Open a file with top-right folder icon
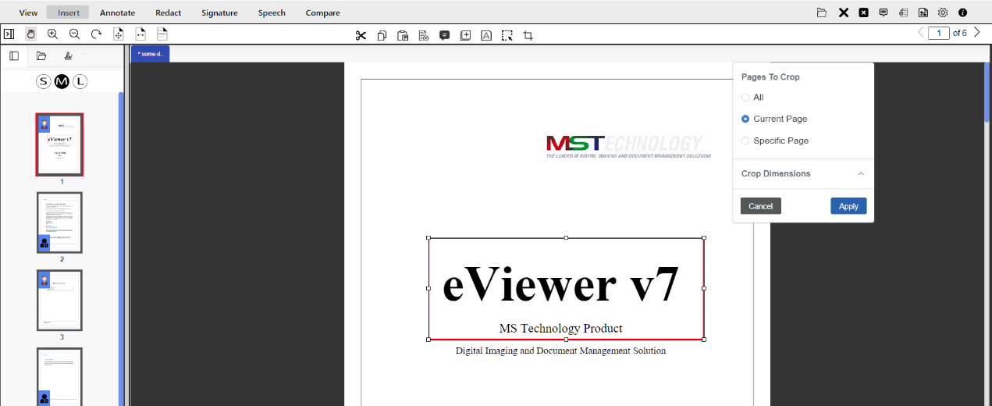The image size is (992, 406). point(822,12)
